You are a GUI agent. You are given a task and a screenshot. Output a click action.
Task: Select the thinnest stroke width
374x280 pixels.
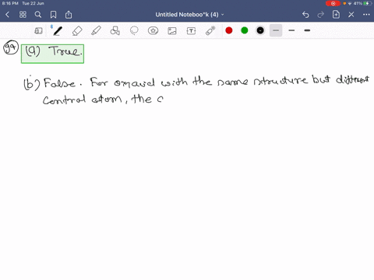click(276, 30)
